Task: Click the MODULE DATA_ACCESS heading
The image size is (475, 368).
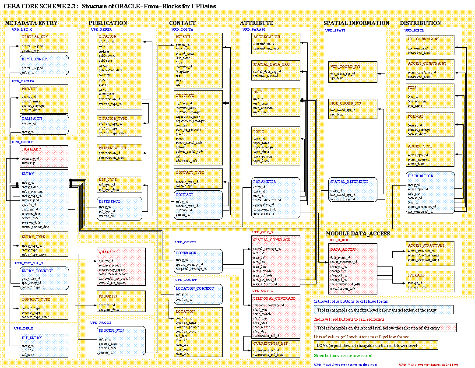Action: point(358,234)
